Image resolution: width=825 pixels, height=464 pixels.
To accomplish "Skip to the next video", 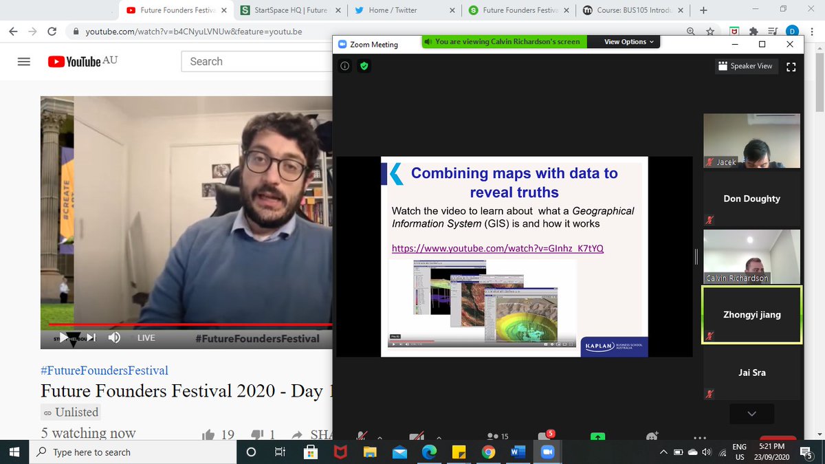I will point(91,338).
